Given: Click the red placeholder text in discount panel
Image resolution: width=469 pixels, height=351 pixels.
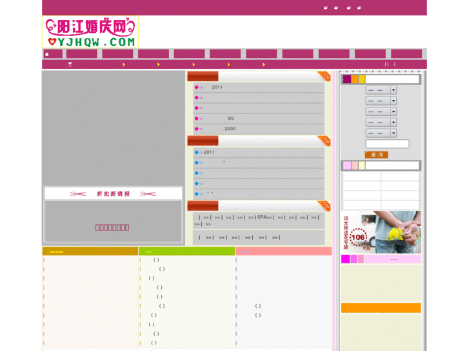Looking at the screenshot, I should tap(112, 227).
